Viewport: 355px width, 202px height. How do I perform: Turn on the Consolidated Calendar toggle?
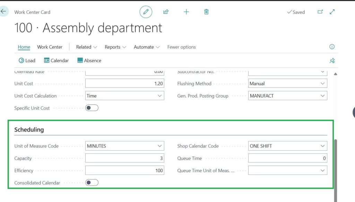(x=92, y=182)
